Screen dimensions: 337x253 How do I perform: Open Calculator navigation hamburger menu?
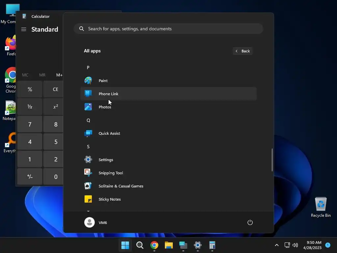[x=24, y=29]
